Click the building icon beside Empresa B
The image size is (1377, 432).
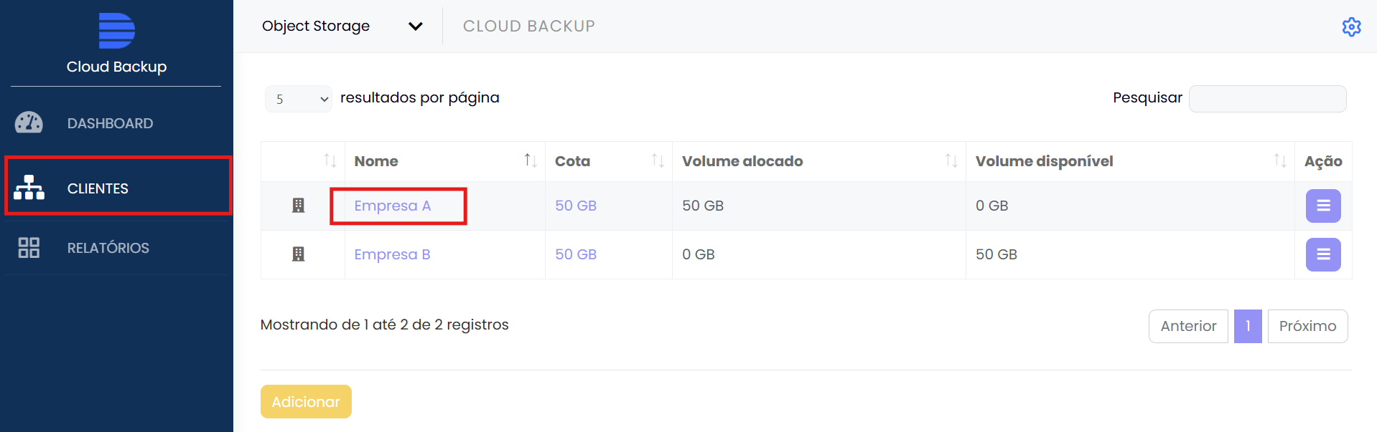coord(299,254)
